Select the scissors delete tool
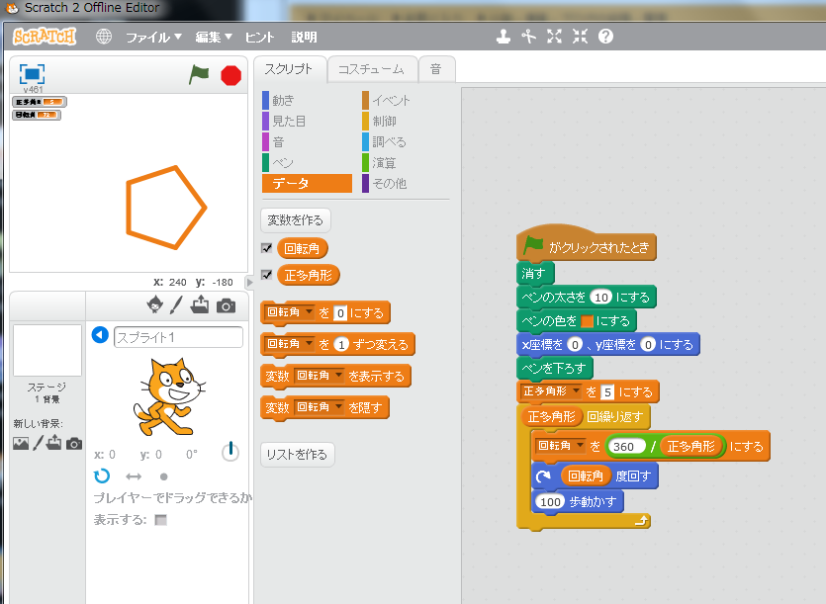 [529, 37]
